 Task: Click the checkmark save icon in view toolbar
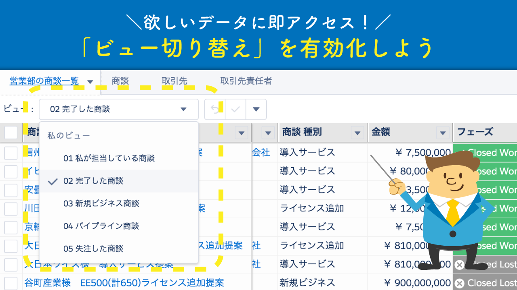pyautogui.click(x=235, y=109)
